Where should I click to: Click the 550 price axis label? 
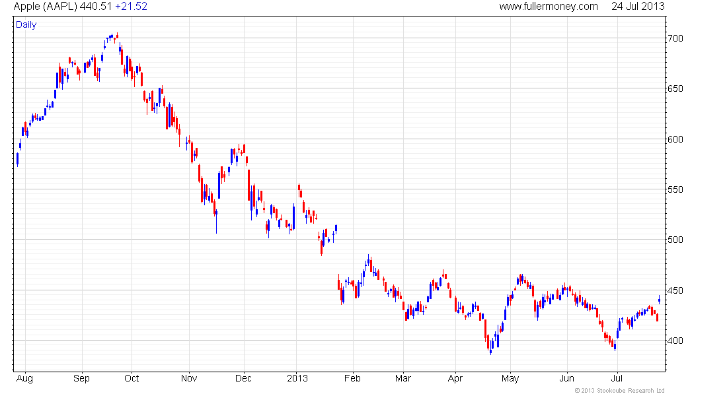(675, 189)
